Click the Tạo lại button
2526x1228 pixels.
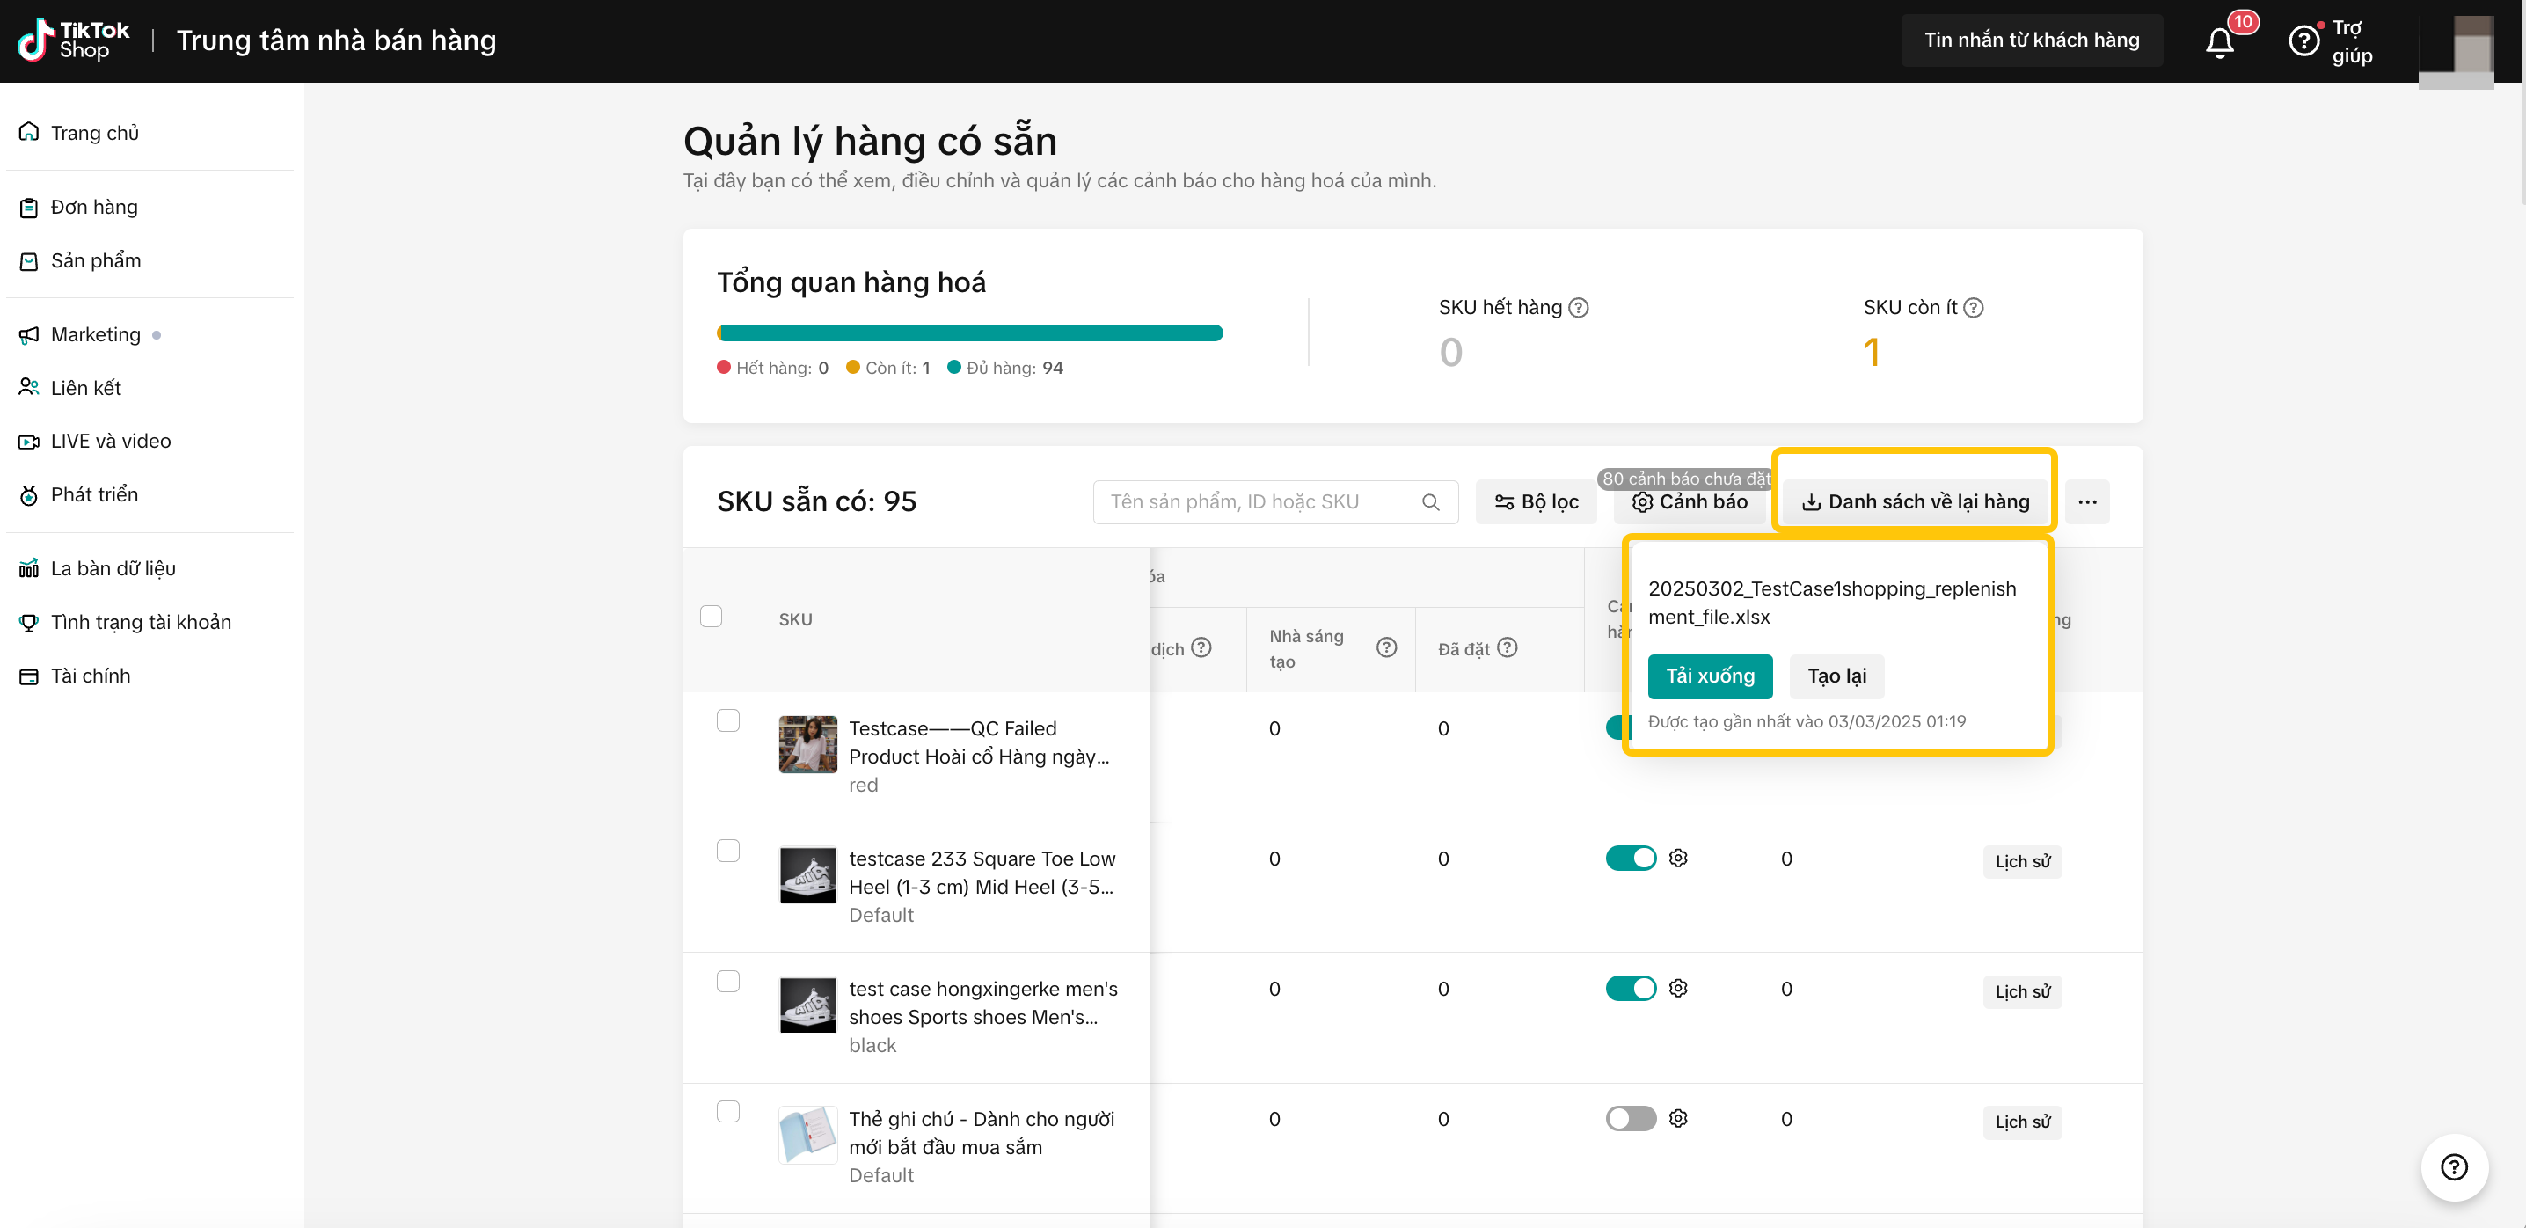pyautogui.click(x=1836, y=676)
